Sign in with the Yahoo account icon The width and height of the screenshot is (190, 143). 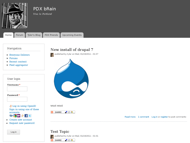click(19, 116)
